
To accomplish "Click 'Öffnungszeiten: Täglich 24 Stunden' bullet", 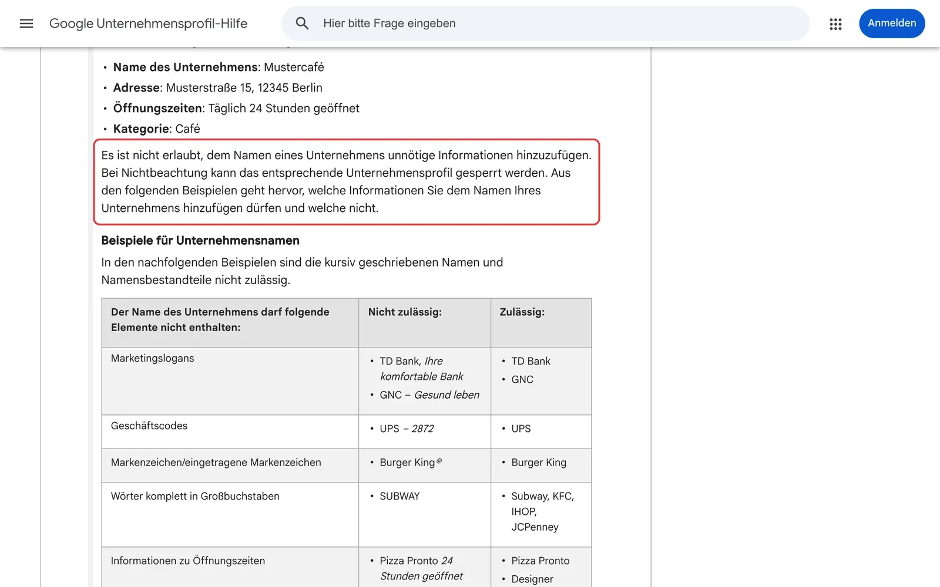I will 236,109.
